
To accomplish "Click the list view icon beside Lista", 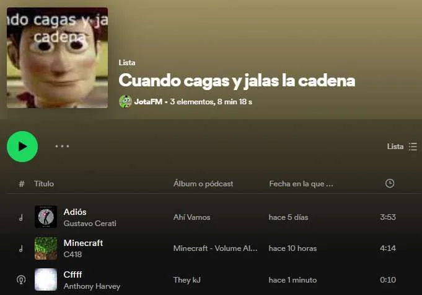I will pos(413,147).
